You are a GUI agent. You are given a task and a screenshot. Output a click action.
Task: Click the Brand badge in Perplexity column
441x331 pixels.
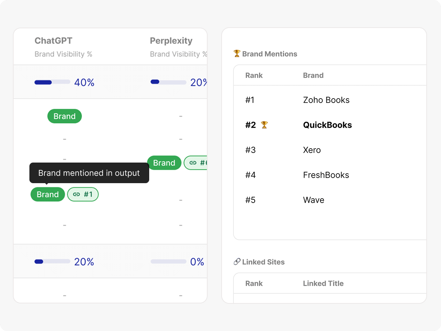tap(164, 163)
